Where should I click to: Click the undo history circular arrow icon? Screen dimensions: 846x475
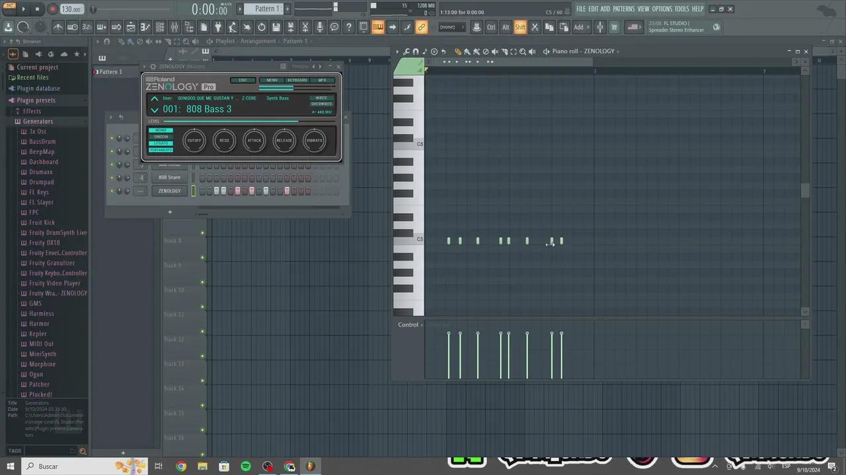click(262, 27)
